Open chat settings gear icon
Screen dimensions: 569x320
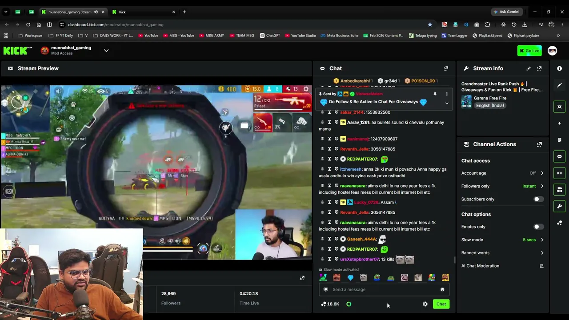pyautogui.click(x=425, y=304)
